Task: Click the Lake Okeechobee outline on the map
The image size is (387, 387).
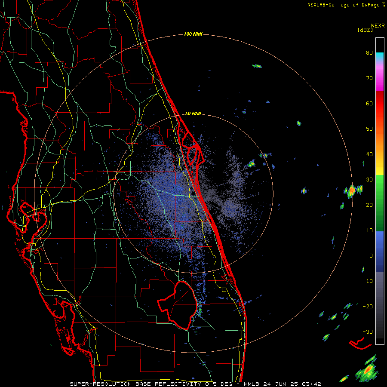Action: [x=178, y=305]
